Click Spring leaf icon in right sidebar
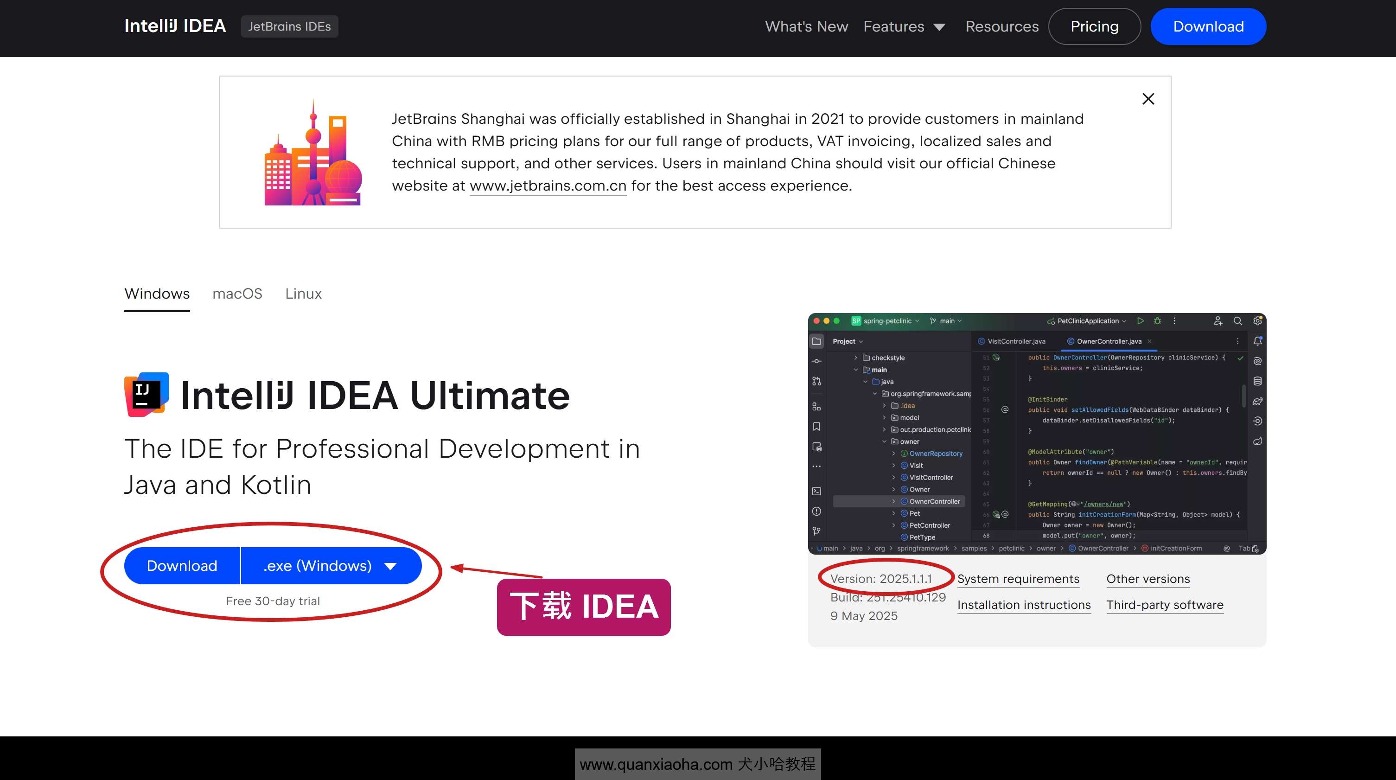 click(x=1257, y=441)
